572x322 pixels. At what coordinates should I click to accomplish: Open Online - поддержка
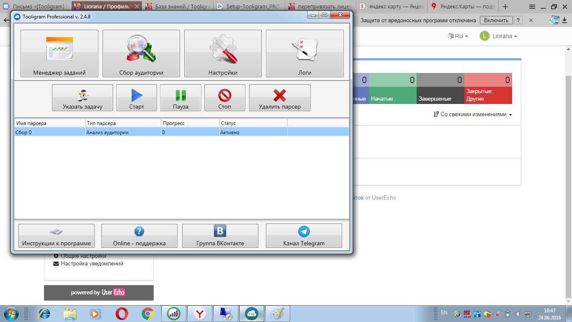[x=139, y=236]
